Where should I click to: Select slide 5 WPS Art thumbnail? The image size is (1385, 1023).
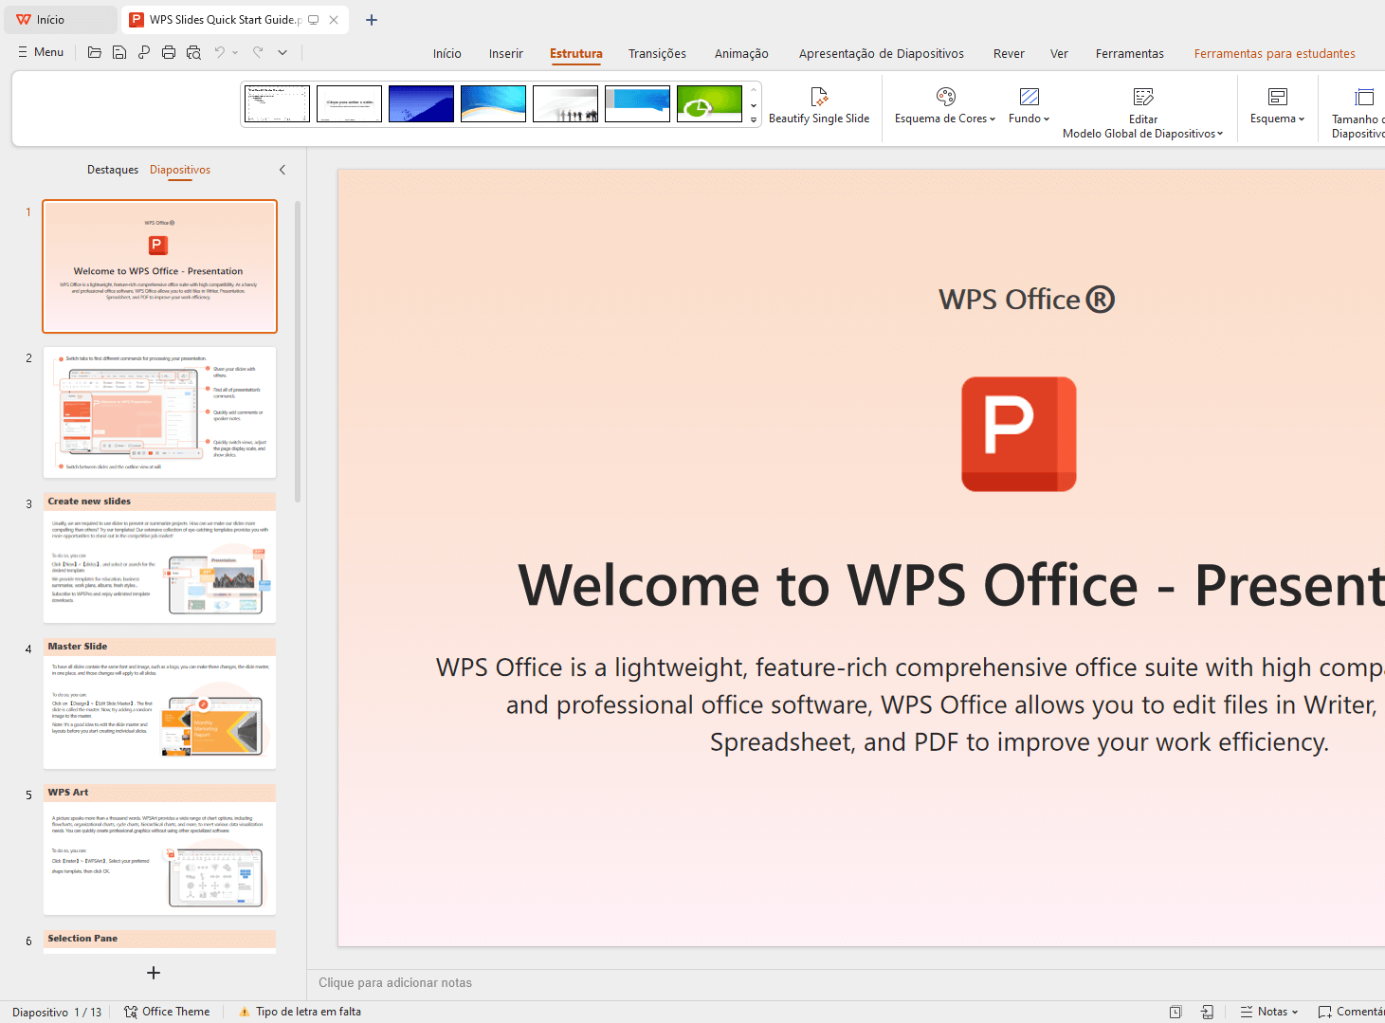(160, 849)
